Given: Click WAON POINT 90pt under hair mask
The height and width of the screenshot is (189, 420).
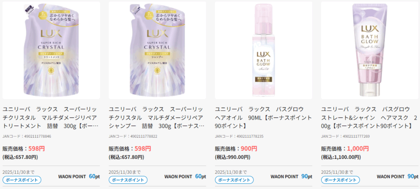Looking at the screenshot, I should 397,176.
